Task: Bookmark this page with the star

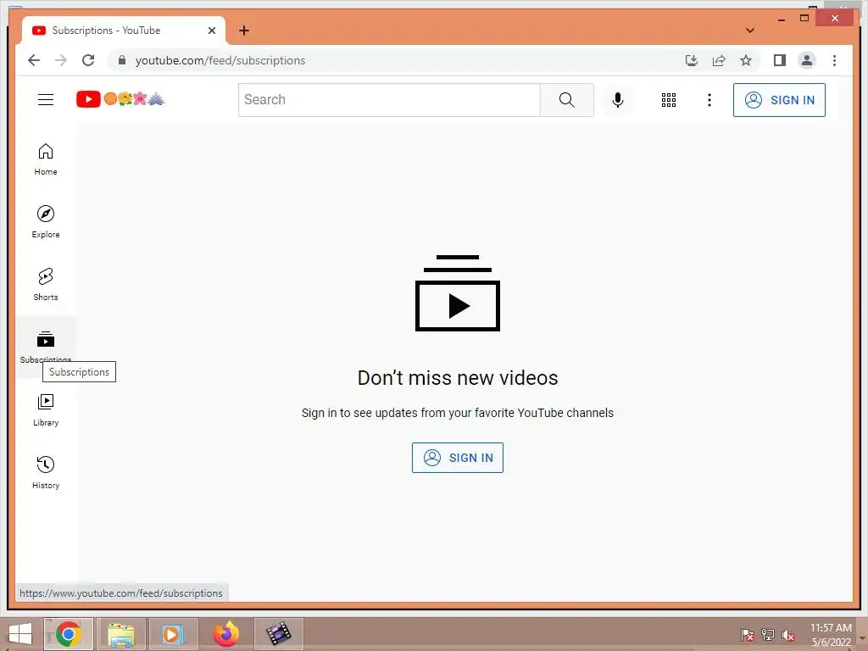Action: pyautogui.click(x=746, y=60)
